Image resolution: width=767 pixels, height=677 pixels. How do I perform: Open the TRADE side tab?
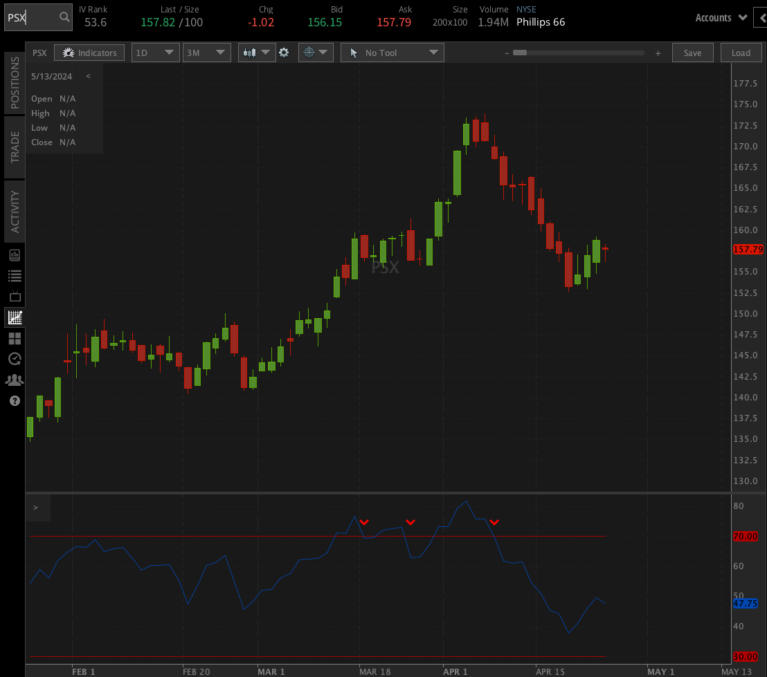click(x=15, y=147)
